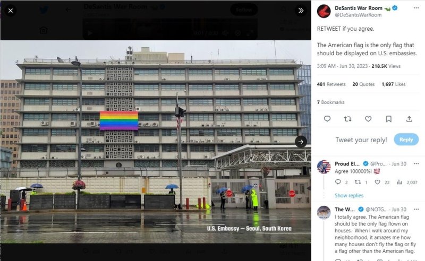Viewport: 425px width, 261px height.
Task: View analytics icon on Proud El... reply
Action: point(399,182)
